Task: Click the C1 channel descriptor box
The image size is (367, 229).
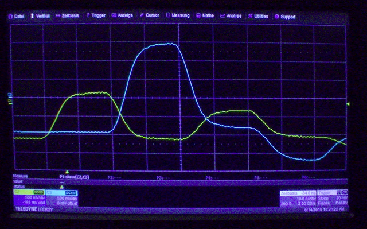Action: pyautogui.click(x=29, y=198)
